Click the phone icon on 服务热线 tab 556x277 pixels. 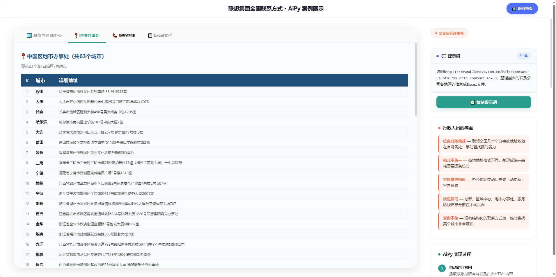pyautogui.click(x=115, y=35)
